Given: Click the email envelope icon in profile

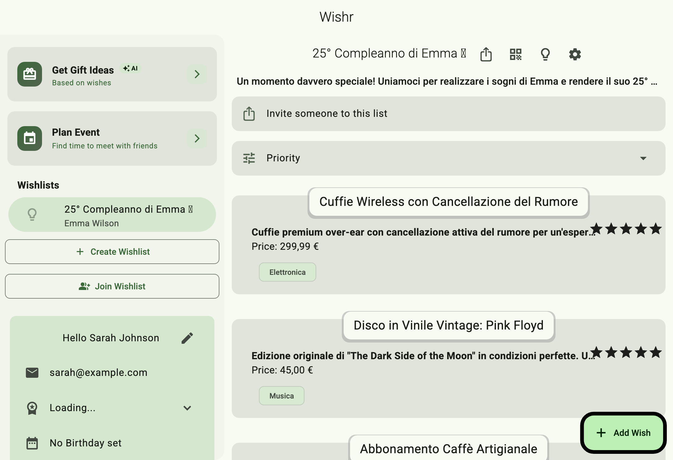Looking at the screenshot, I should [x=32, y=373].
